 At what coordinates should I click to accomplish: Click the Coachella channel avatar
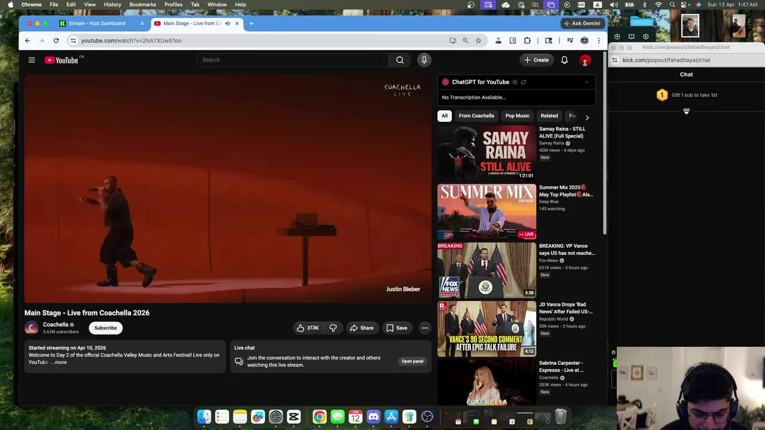[32, 328]
